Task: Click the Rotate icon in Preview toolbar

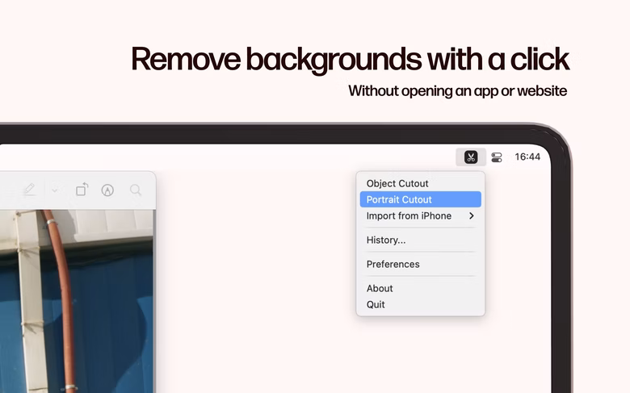Action: click(x=82, y=190)
